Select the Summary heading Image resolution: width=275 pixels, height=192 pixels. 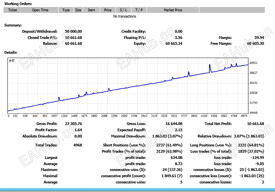(x=13, y=25)
